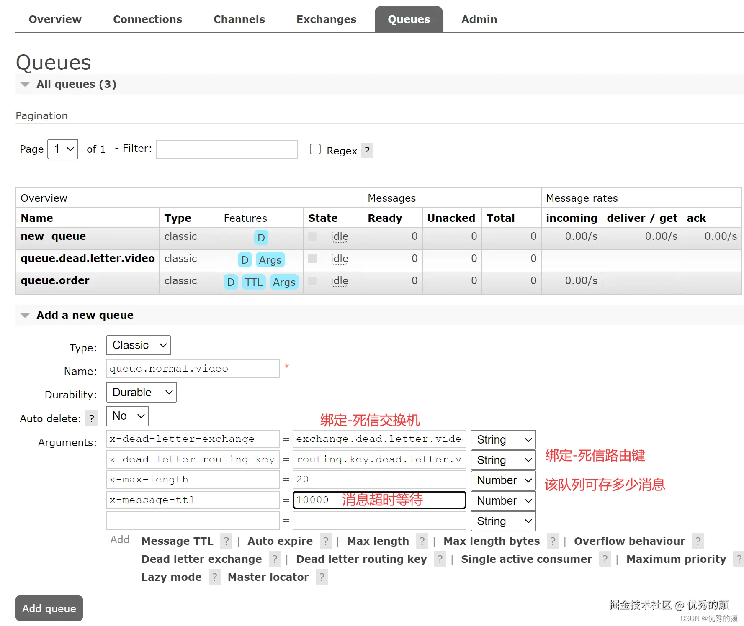Switch to the Exchanges tab

click(326, 19)
